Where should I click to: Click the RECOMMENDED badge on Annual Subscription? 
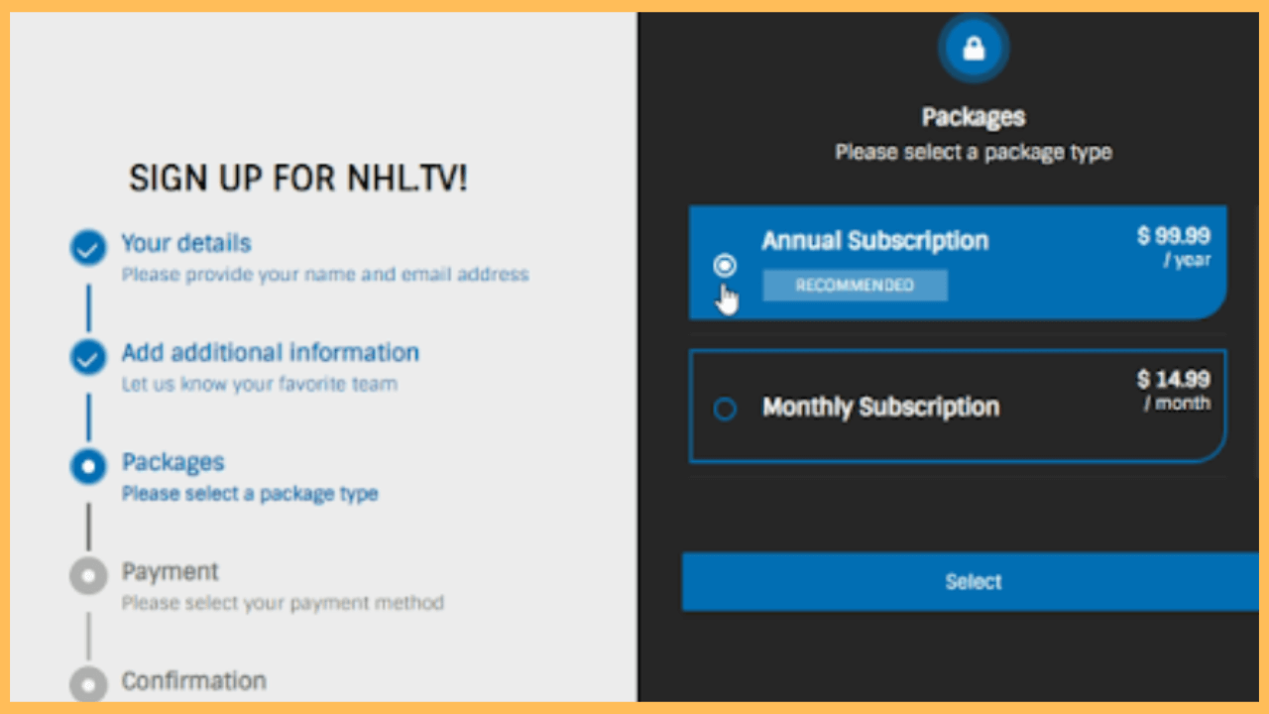coord(855,285)
